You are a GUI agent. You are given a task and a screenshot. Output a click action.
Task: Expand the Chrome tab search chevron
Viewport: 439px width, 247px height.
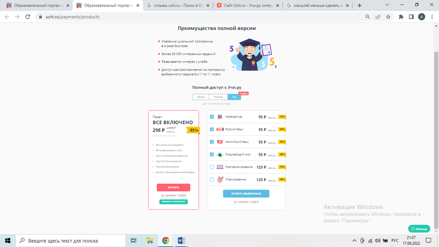[387, 5]
